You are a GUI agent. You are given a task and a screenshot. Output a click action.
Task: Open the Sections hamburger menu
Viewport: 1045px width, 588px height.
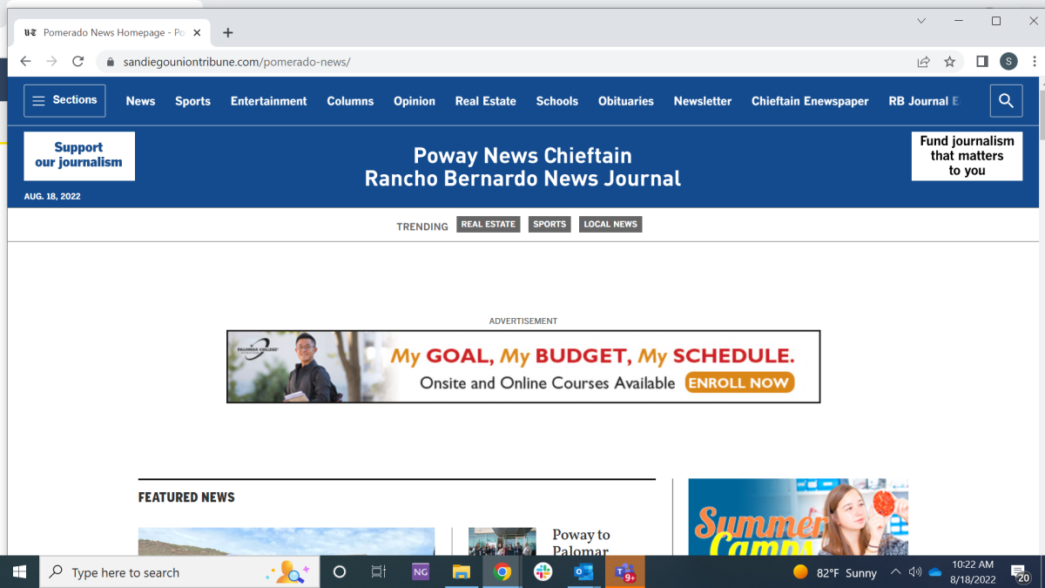tap(64, 101)
